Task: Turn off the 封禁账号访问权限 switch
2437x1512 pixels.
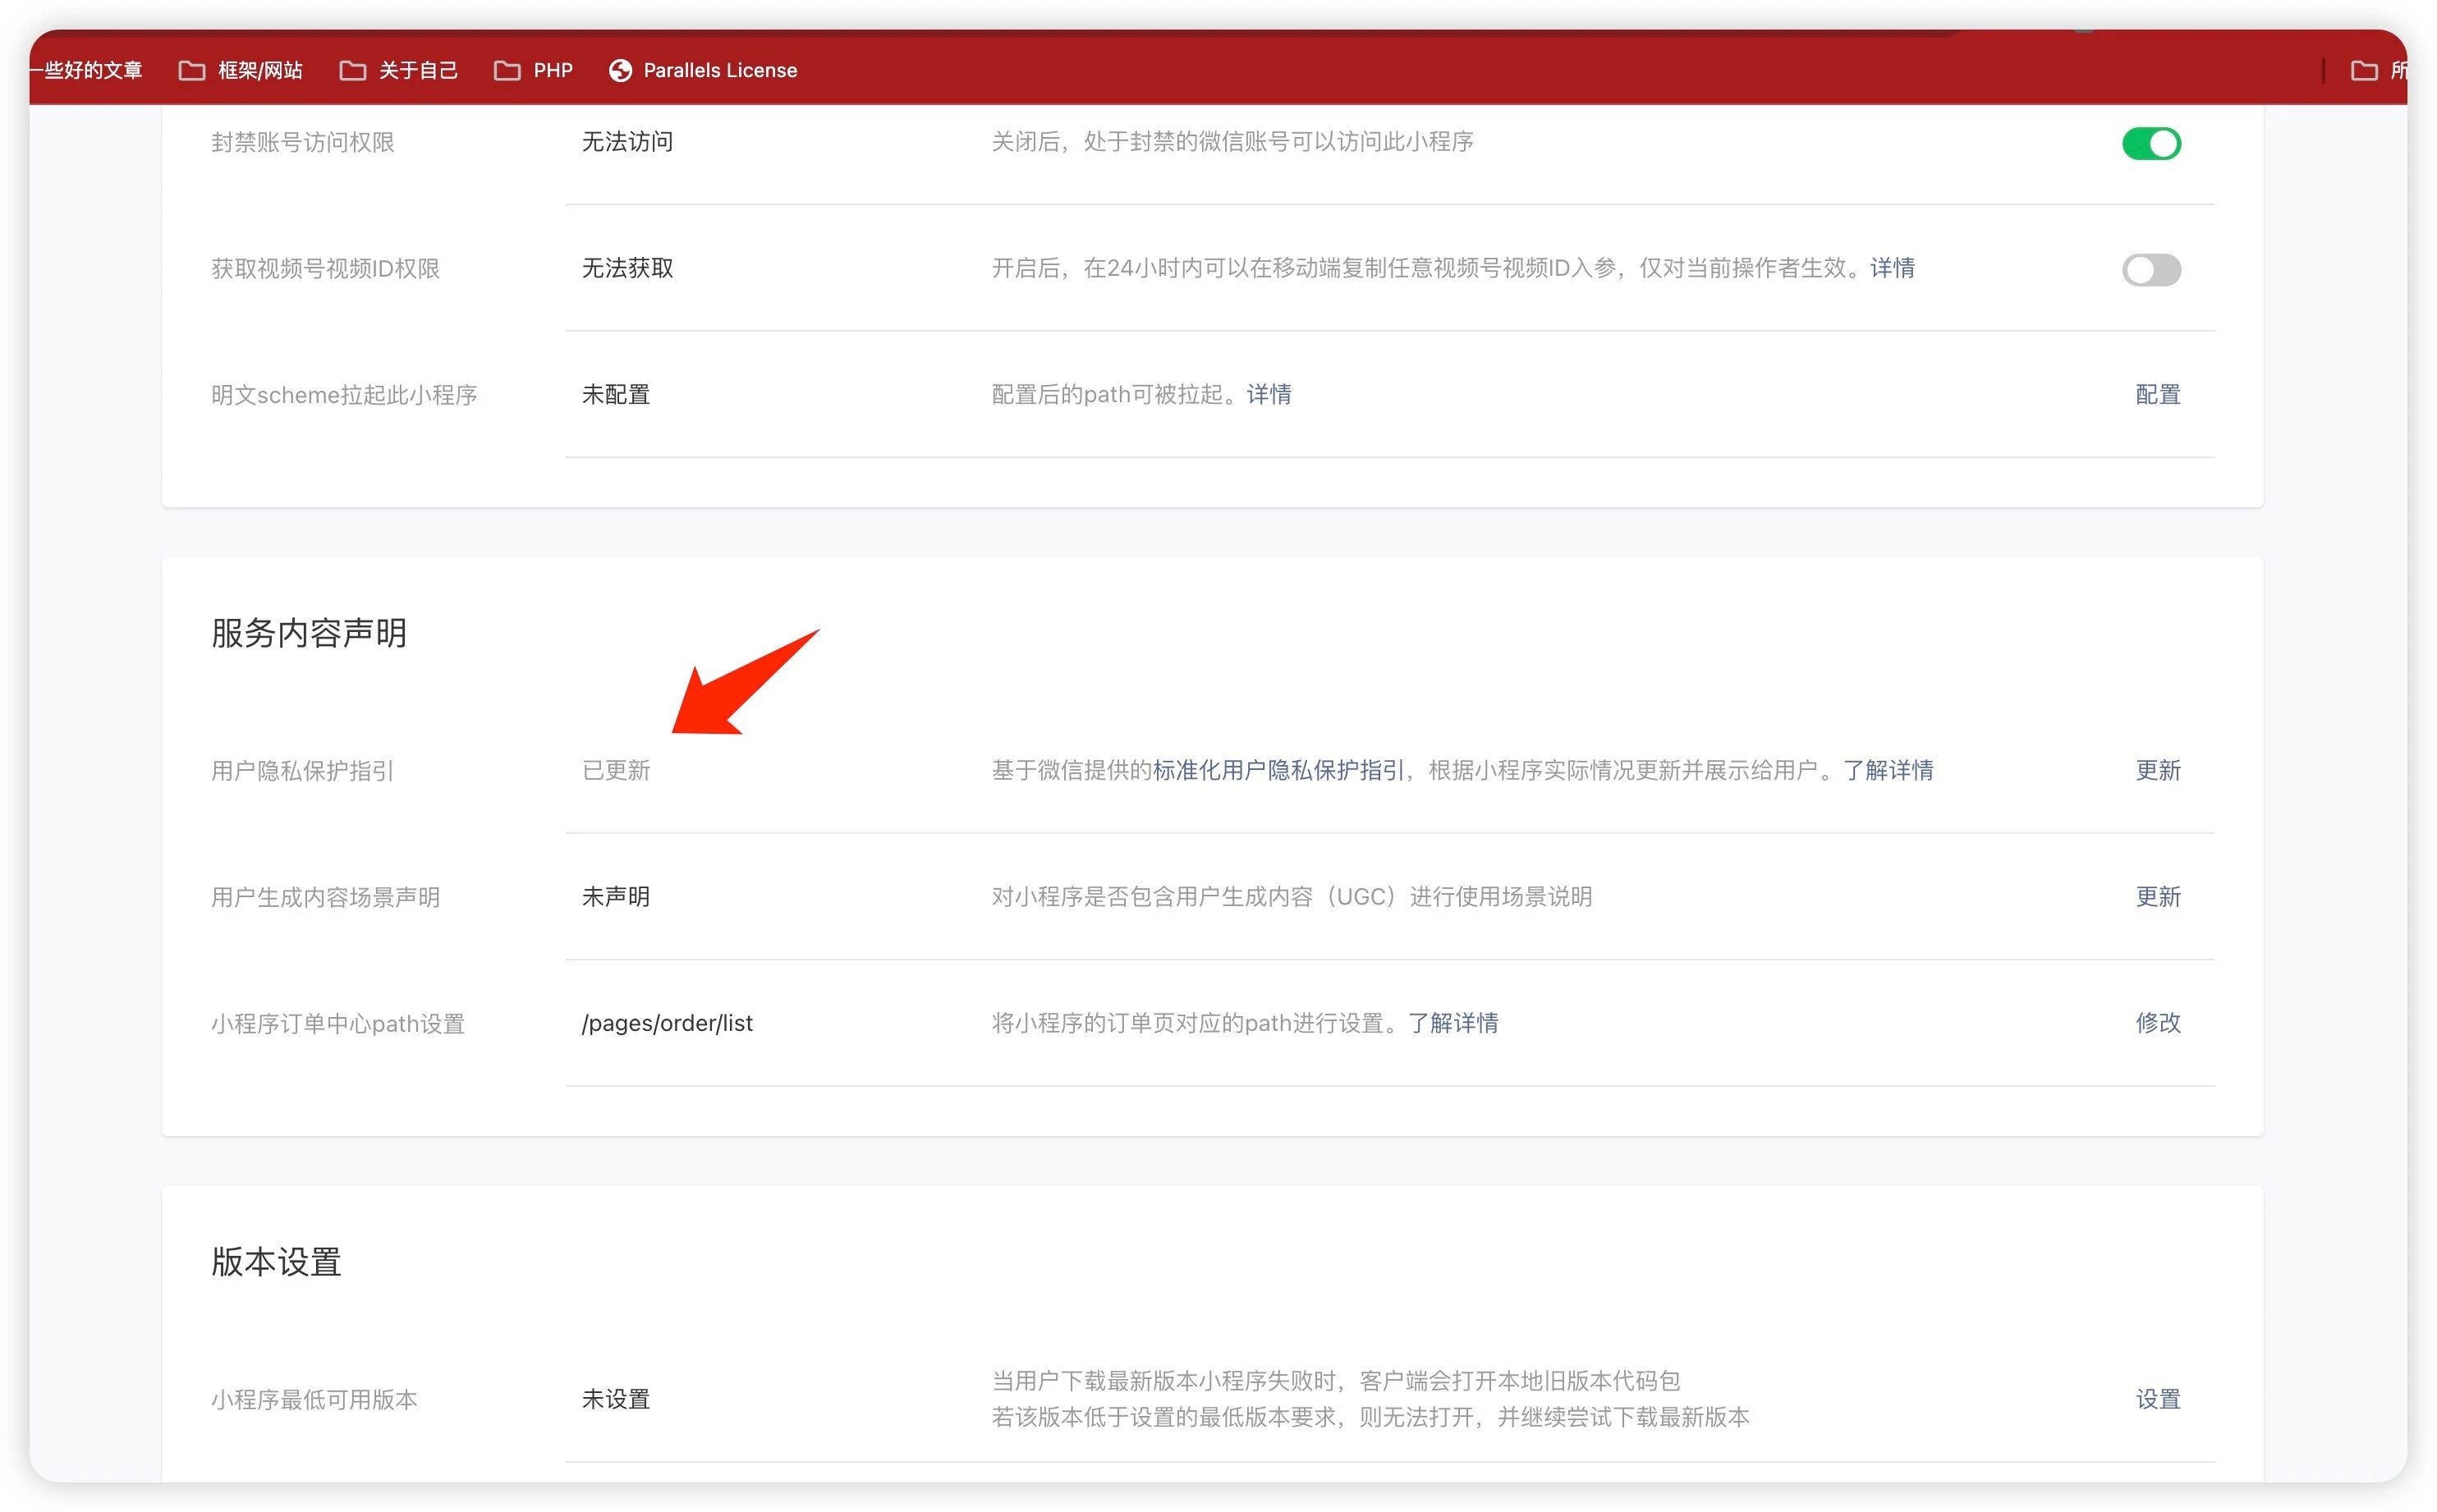Action: 2150,143
